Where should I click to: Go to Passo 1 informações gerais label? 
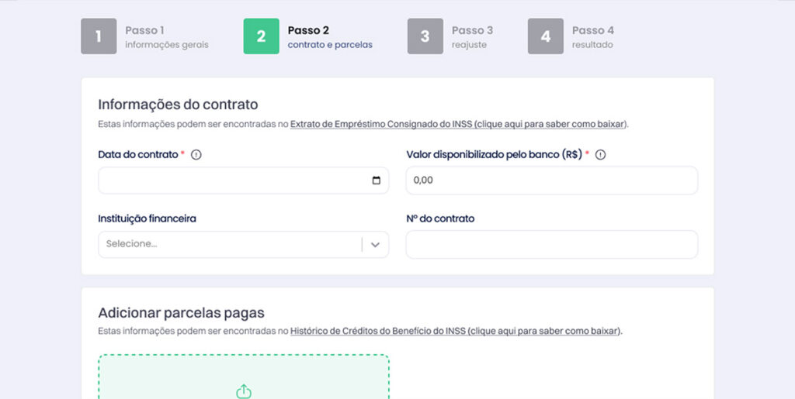166,37
